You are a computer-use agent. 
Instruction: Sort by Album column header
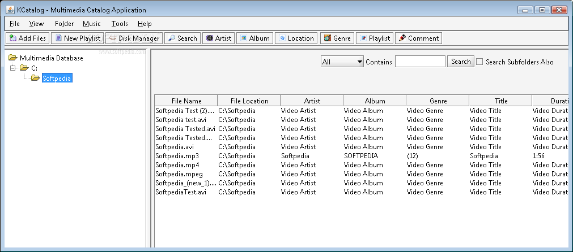(375, 101)
